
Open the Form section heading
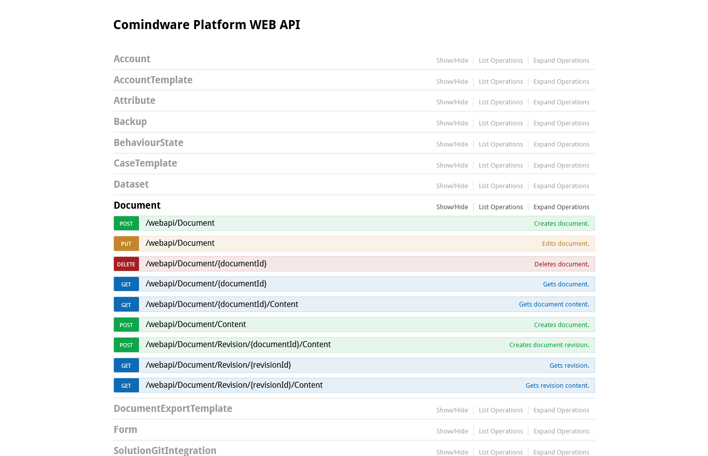point(125,430)
